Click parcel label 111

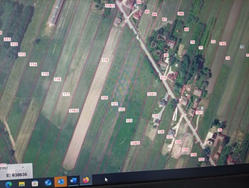point(7,39)
